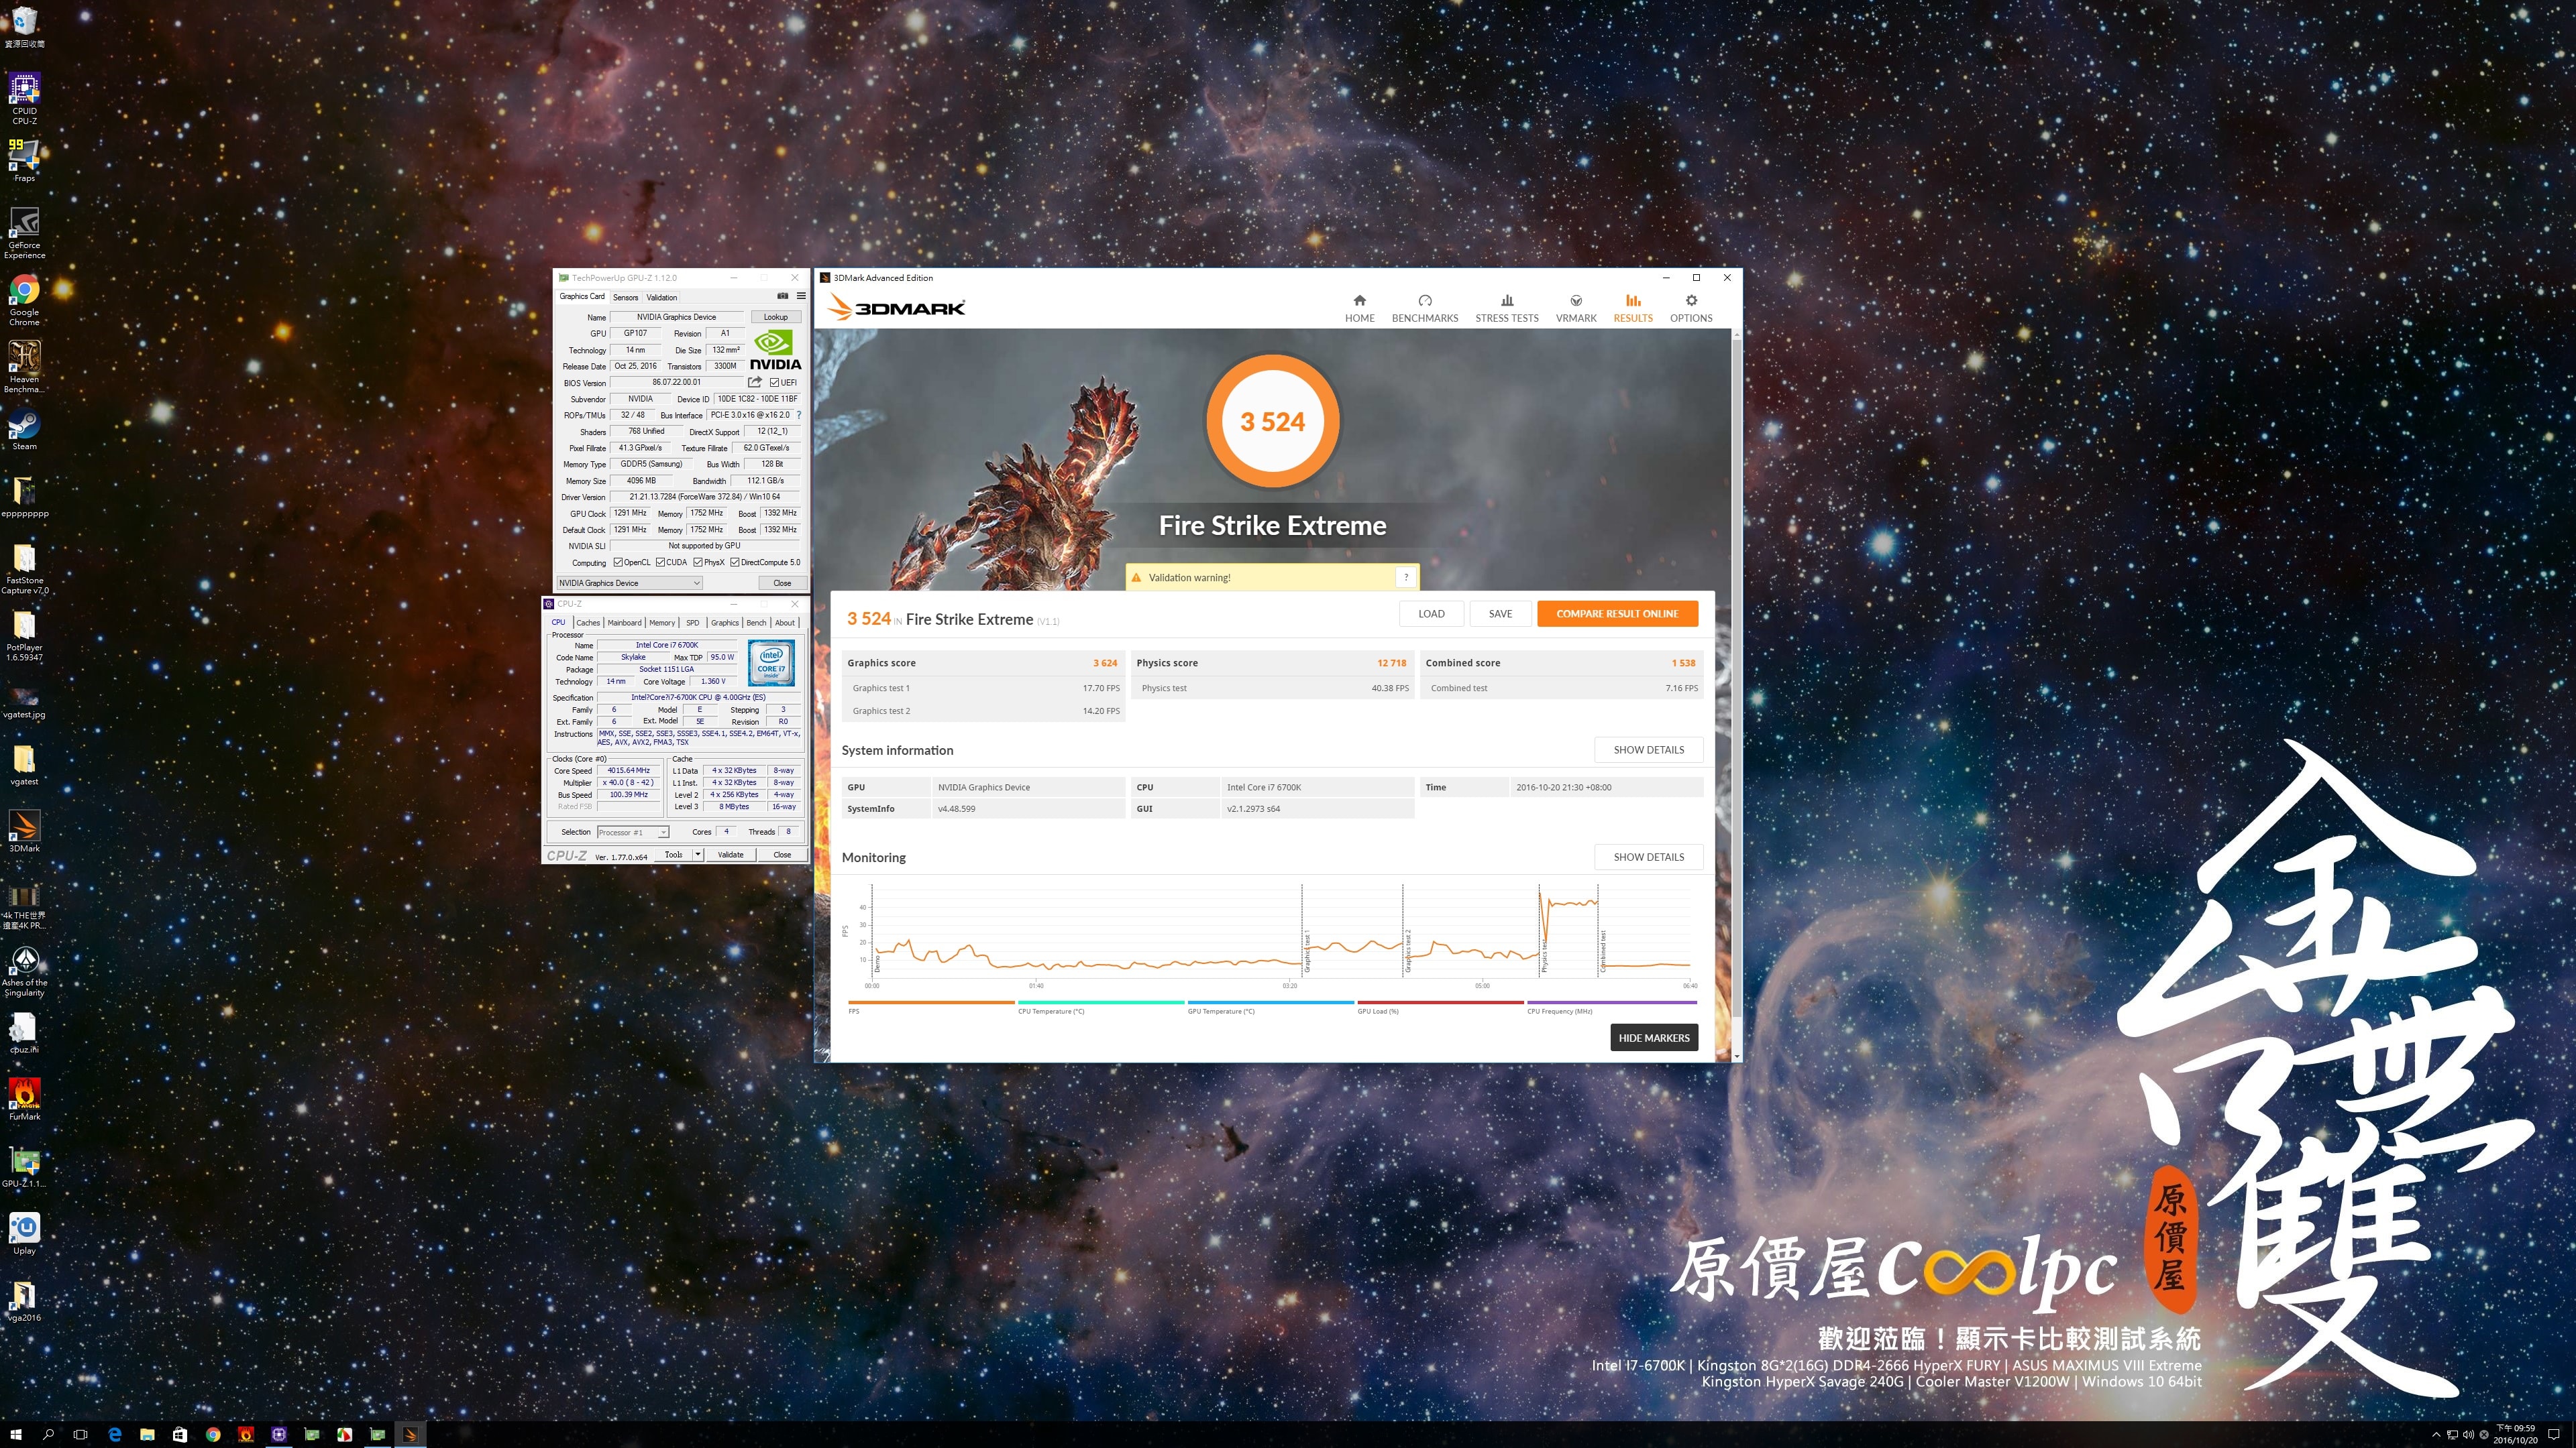The image size is (2576, 1448).
Task: Select GeForce Experience desktop icon
Action: click(24, 232)
